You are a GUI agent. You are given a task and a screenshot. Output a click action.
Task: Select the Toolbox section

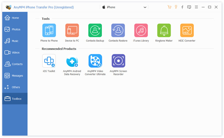(15, 99)
